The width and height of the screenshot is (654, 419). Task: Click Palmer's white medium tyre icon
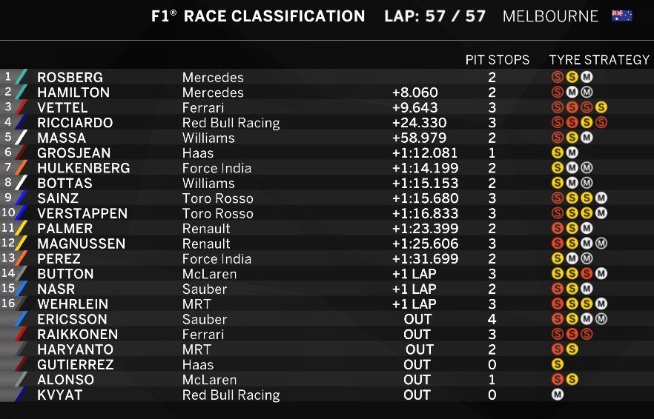587,228
